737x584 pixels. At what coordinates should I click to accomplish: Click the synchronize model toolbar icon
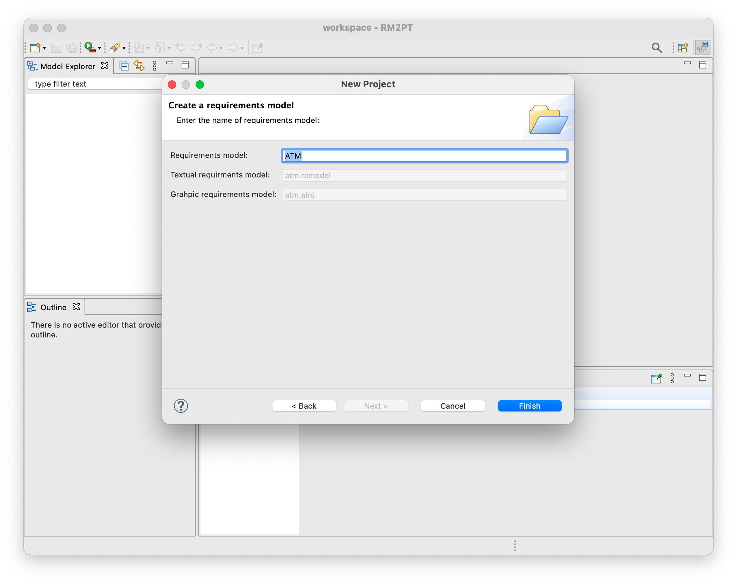coord(139,66)
